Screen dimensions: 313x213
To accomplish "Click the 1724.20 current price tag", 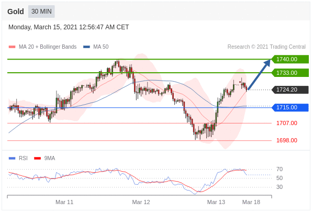I will tap(290, 89).
